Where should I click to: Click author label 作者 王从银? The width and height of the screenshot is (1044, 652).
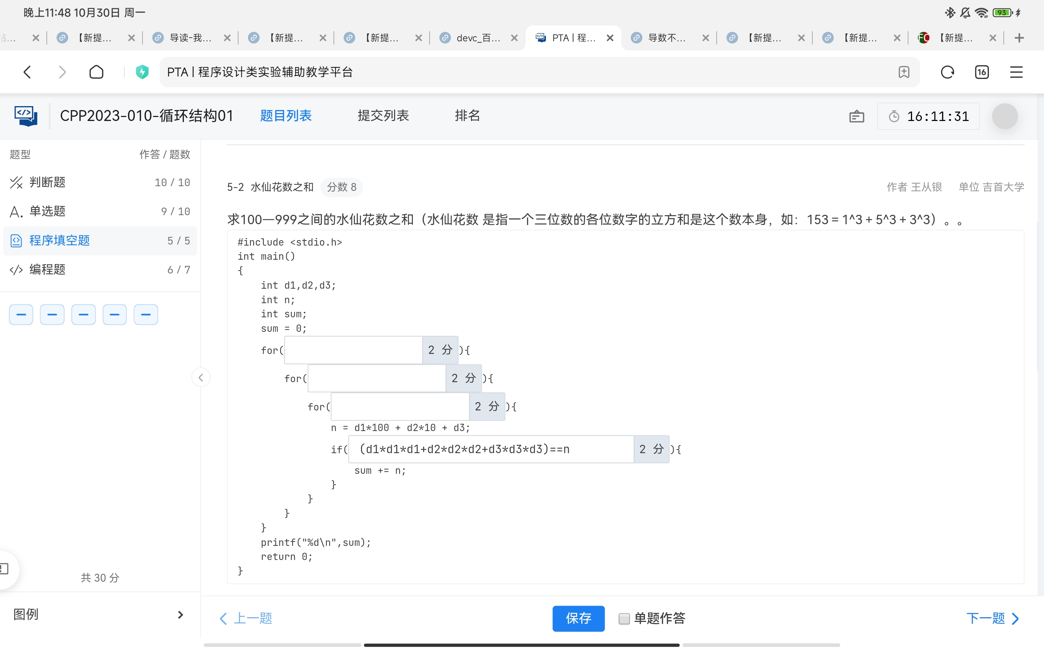(x=914, y=187)
